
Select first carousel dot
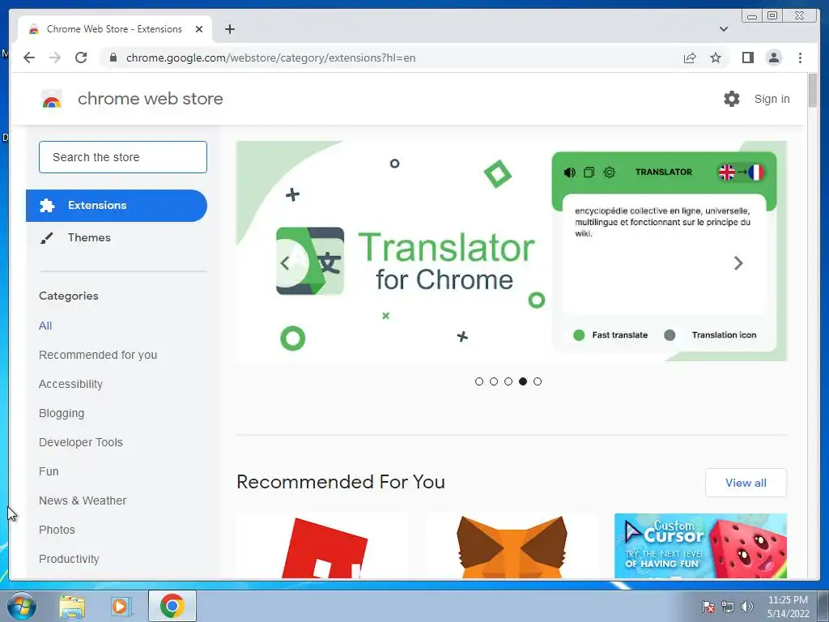tap(479, 381)
